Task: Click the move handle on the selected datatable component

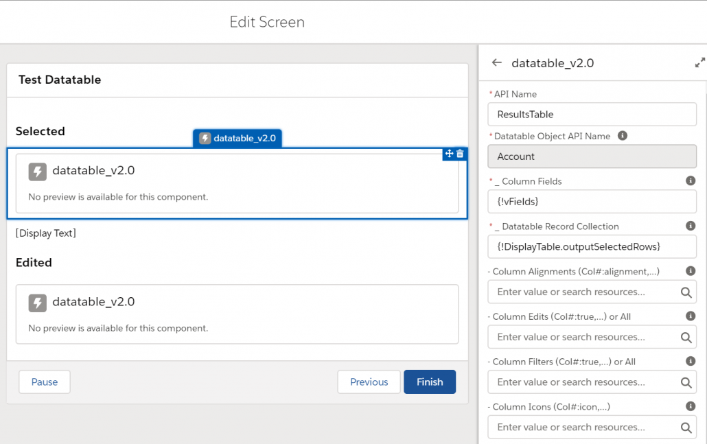Action: point(448,154)
